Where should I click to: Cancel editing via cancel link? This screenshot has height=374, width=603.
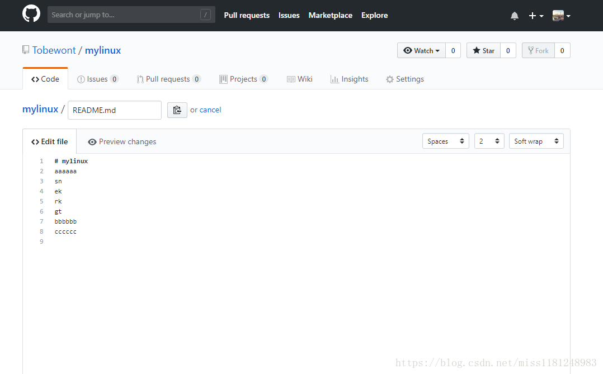pyautogui.click(x=210, y=110)
